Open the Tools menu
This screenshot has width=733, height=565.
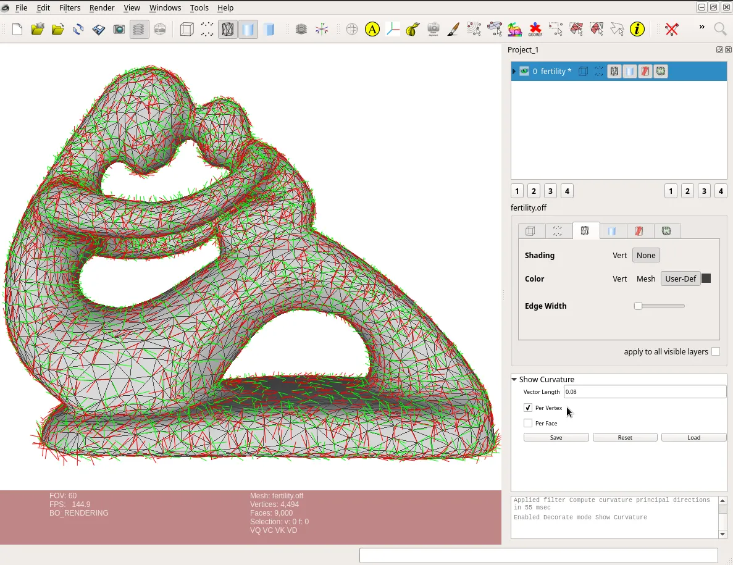pyautogui.click(x=199, y=8)
